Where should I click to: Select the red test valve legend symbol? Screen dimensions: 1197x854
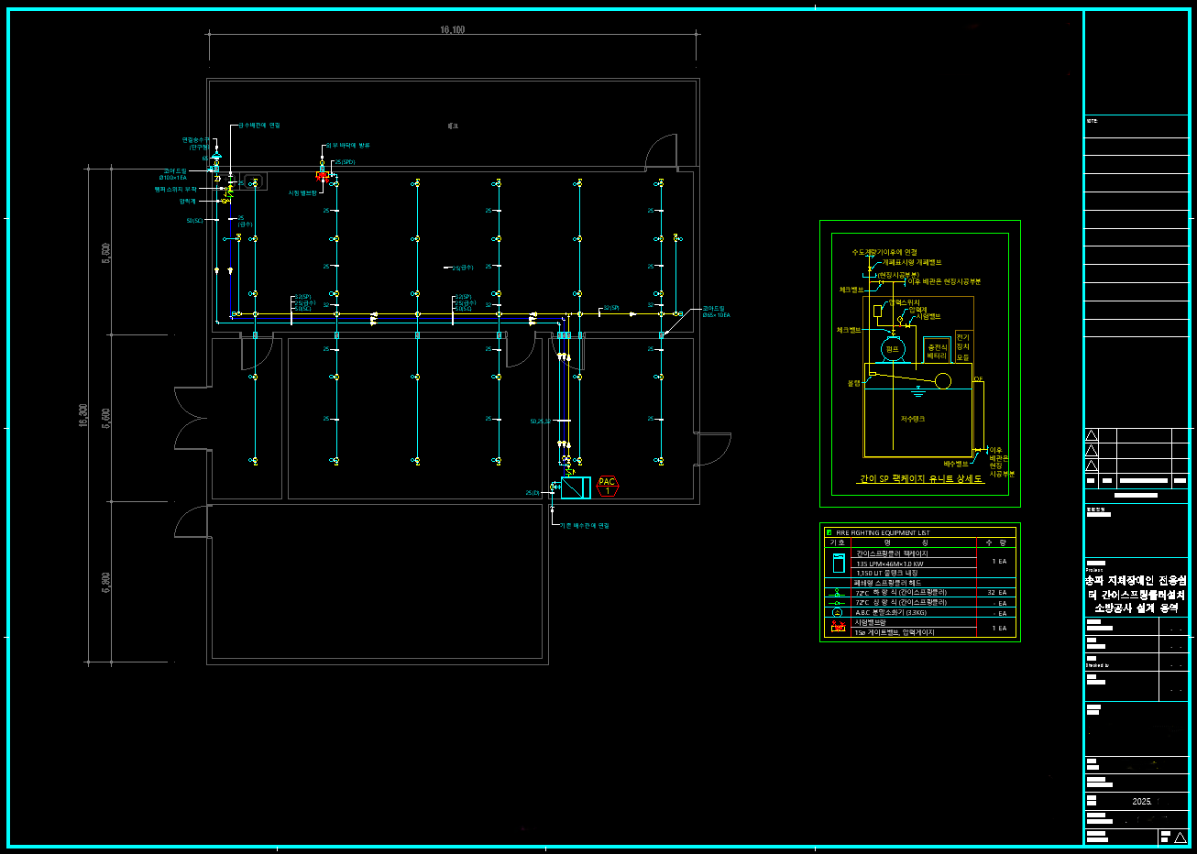click(x=837, y=628)
